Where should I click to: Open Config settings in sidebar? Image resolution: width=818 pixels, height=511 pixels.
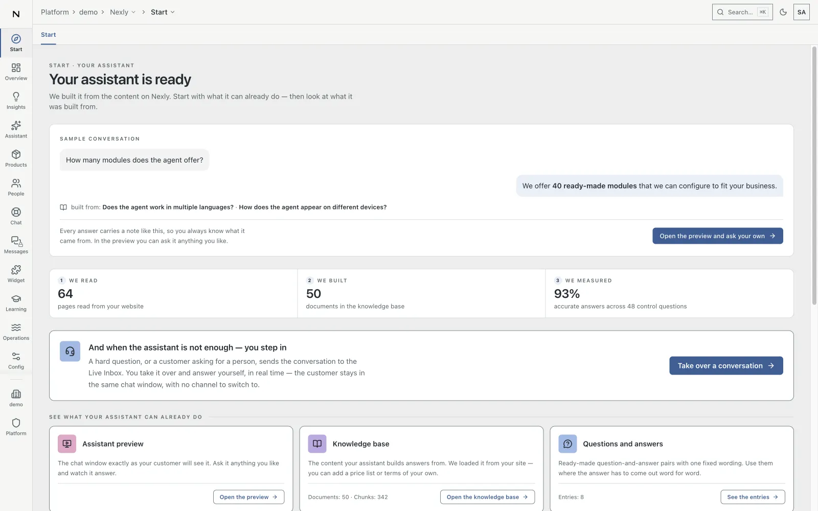pyautogui.click(x=16, y=361)
